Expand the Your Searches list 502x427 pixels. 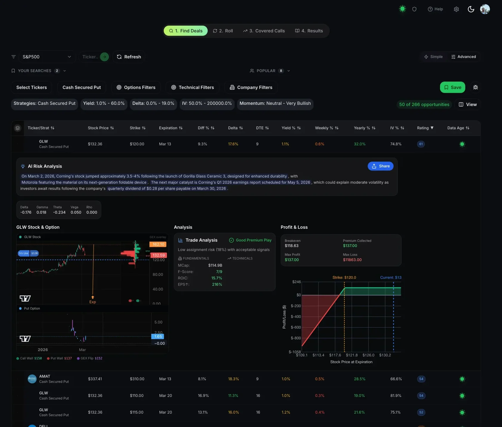[x=38, y=71]
